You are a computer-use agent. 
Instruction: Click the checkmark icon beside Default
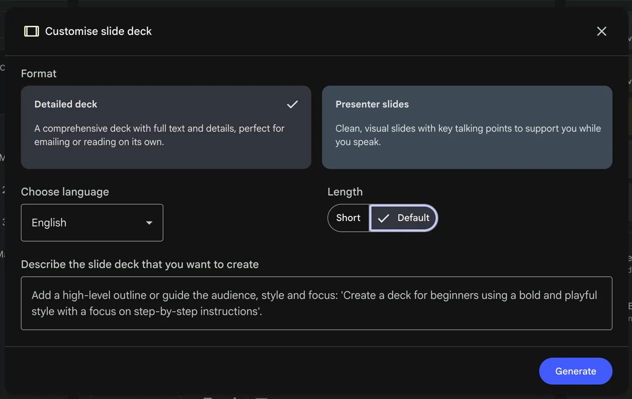click(383, 218)
